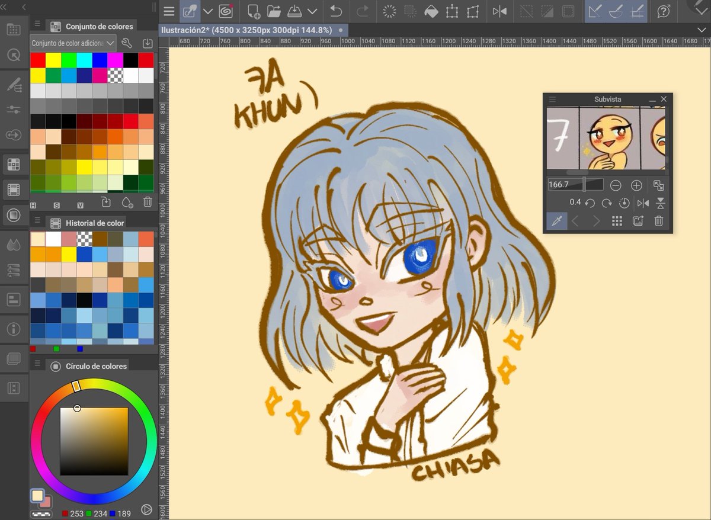
Task: Flip the canvas horizontally from the command bar
Action: click(499, 11)
